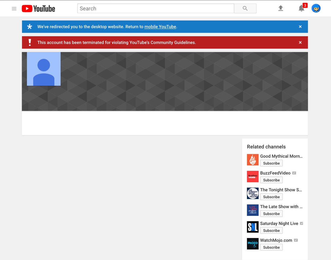Viewport: 331px width, 260px height.
Task: Open the notifications bell
Action: [301, 8]
